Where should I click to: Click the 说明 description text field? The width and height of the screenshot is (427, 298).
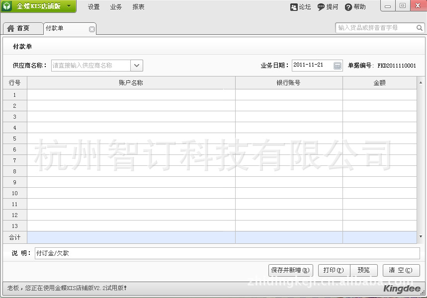(x=227, y=253)
